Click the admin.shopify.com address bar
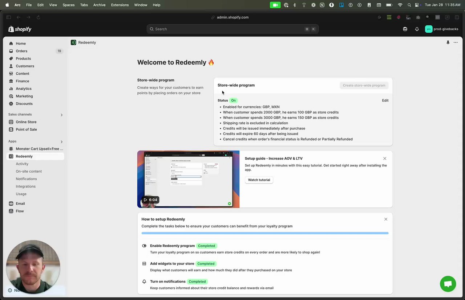The width and height of the screenshot is (465, 300). click(x=232, y=17)
